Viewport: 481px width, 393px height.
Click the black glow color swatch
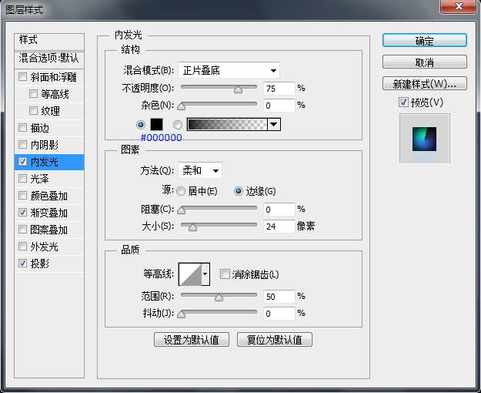click(156, 125)
